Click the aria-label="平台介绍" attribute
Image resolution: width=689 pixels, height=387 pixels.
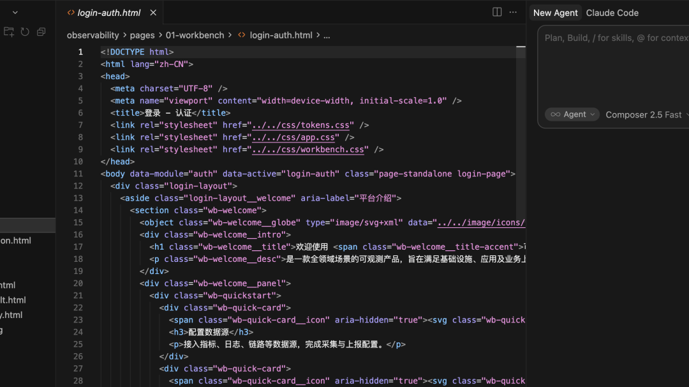coord(348,199)
